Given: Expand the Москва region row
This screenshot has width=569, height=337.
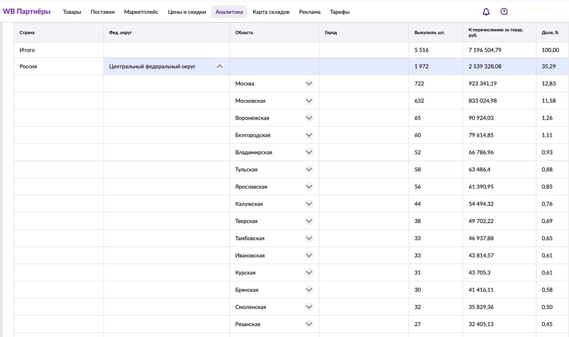Looking at the screenshot, I should pyautogui.click(x=309, y=83).
